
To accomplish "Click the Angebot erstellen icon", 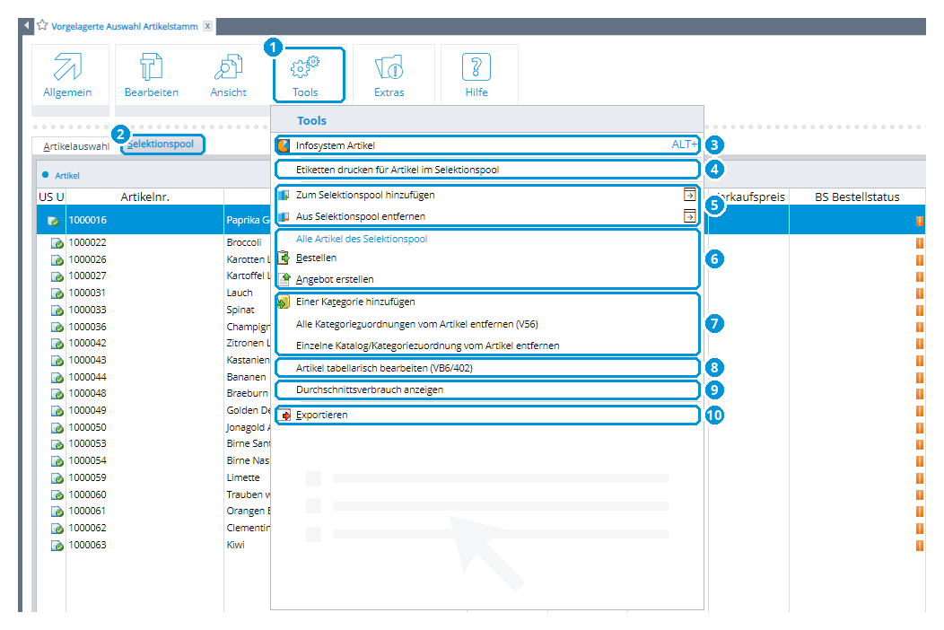I will tap(284, 279).
